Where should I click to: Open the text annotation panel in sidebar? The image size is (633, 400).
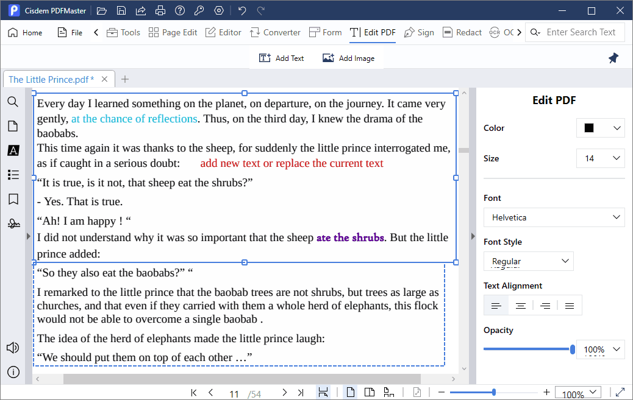13,150
